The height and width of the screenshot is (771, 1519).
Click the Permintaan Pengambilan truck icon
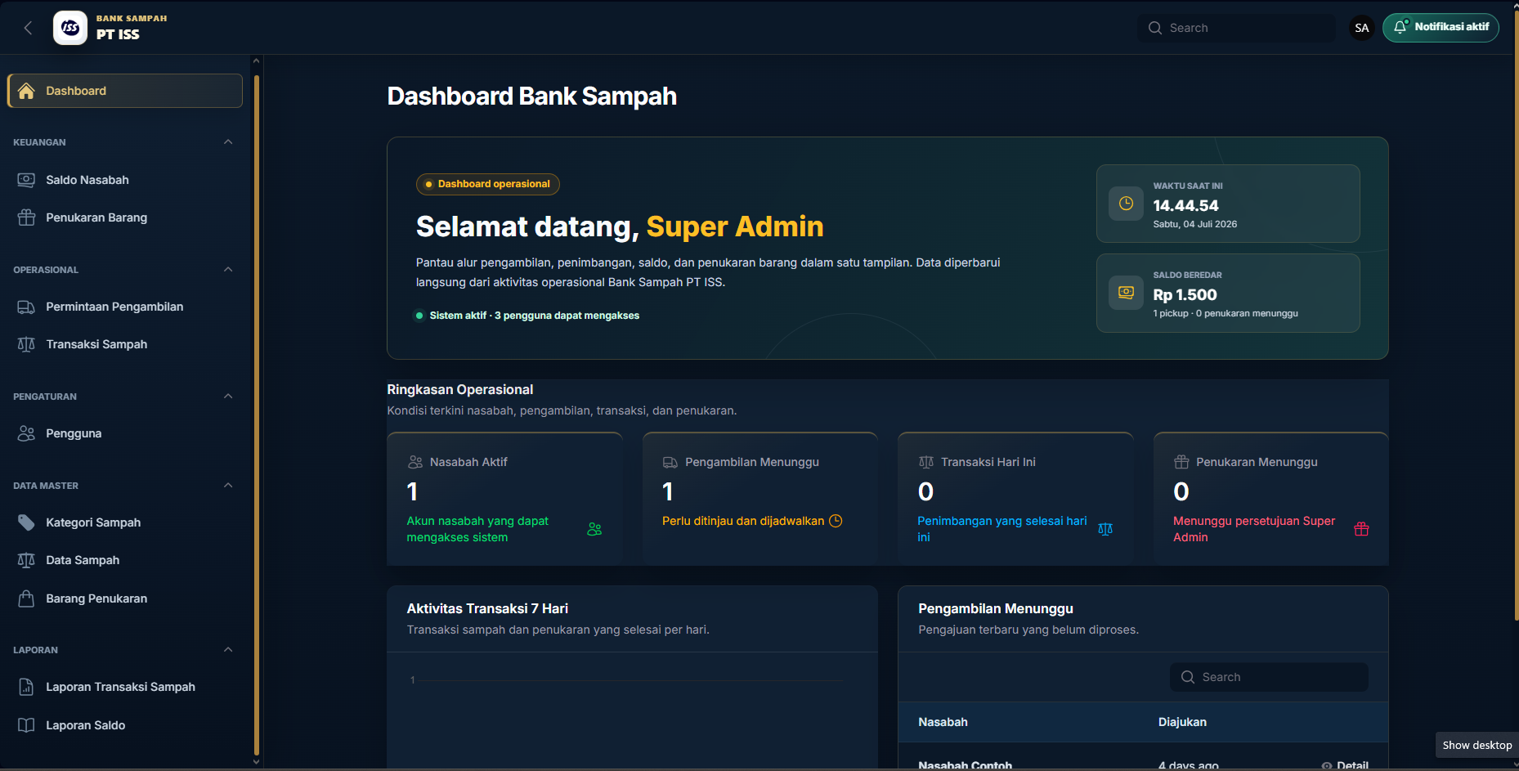[x=26, y=307]
